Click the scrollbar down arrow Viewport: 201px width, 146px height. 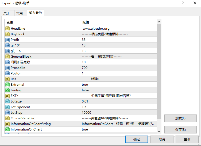159,131
